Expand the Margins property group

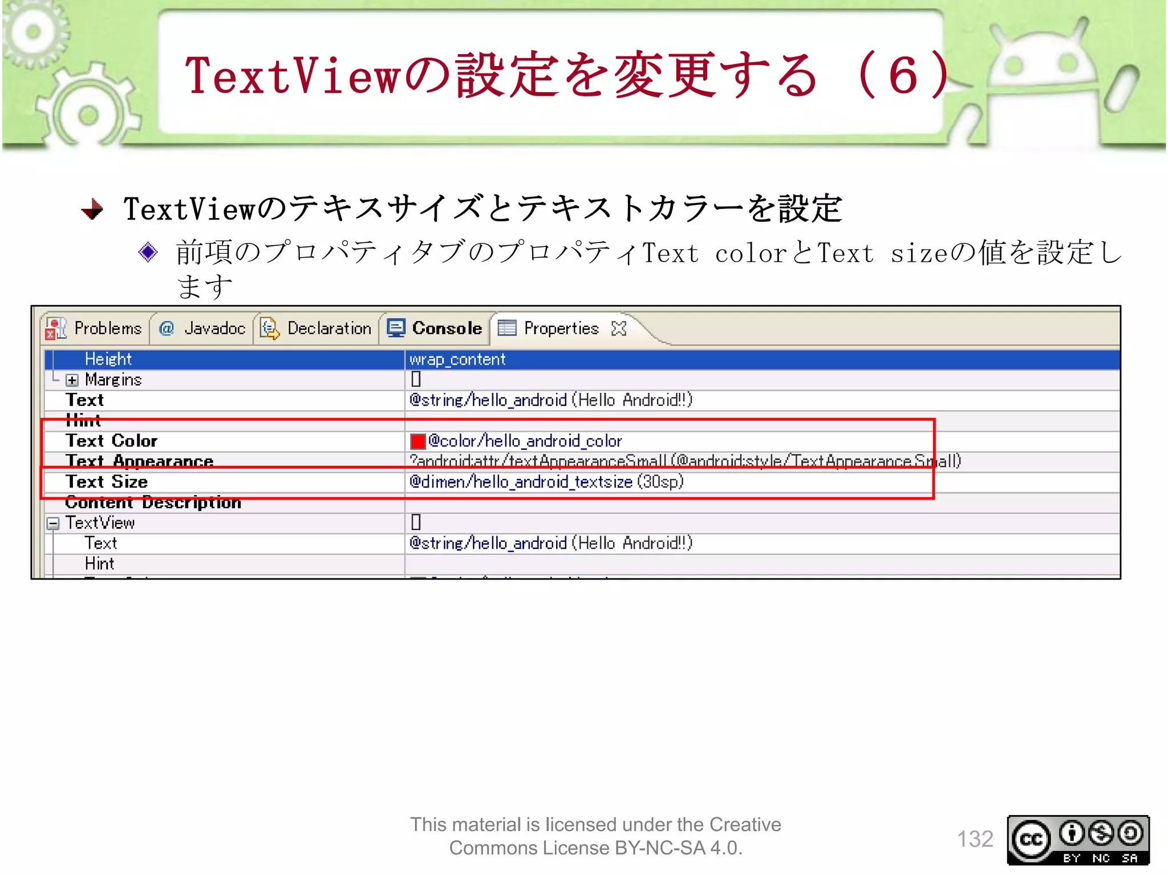[72, 380]
